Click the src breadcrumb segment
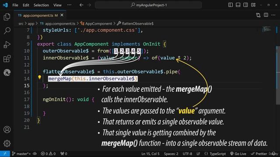 (21, 24)
